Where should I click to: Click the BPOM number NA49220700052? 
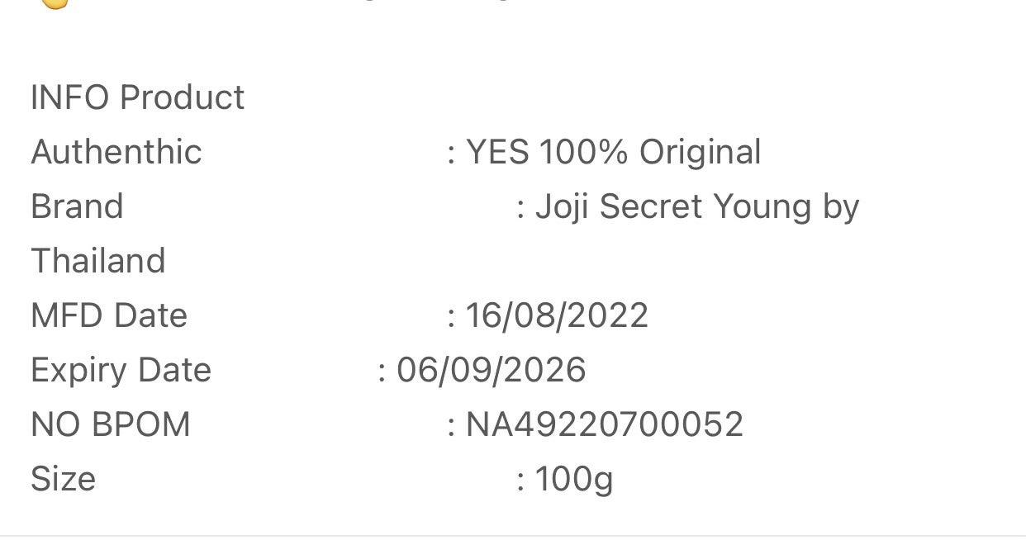click(x=605, y=424)
